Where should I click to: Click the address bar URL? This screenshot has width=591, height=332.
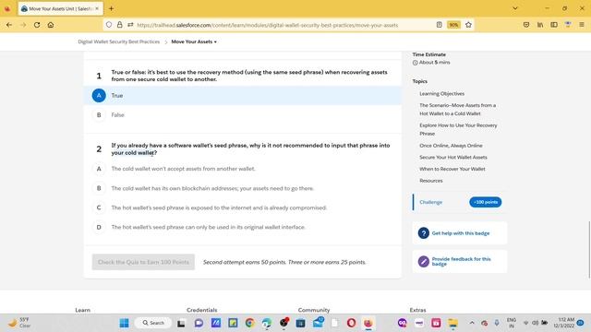tap(267, 25)
